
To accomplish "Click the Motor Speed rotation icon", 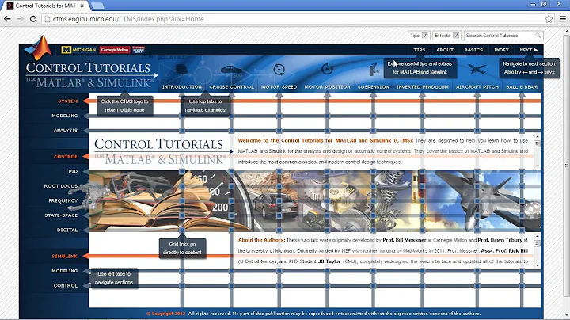I will (279, 69).
